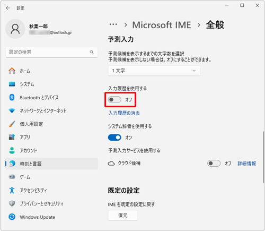The image size is (265, 231).
Task: Open Windows Update page
Action: click(x=51, y=217)
